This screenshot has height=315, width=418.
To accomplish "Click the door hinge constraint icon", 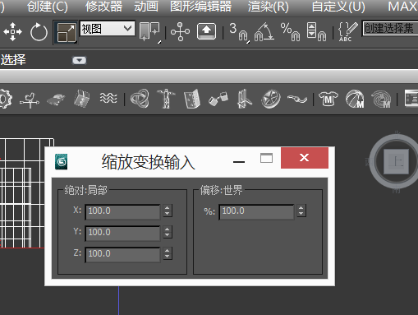I will pyautogui.click(x=192, y=99).
